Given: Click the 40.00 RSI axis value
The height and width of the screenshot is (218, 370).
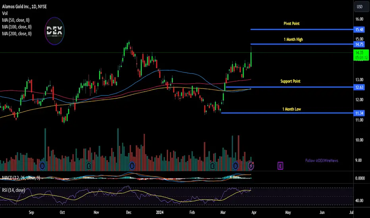Looking at the screenshot, I should click(x=359, y=201).
